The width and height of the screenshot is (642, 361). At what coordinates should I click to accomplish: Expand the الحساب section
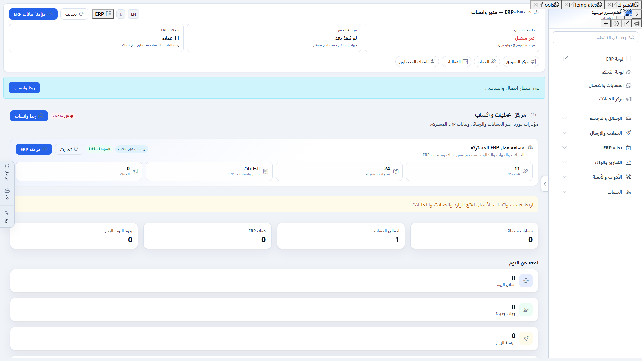click(x=598, y=192)
